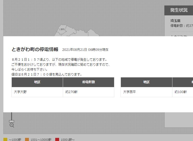This screenshot has width=193, height=141.
Task: Click 埼玉県 in the status panel
Action: pyautogui.click(x=175, y=21)
